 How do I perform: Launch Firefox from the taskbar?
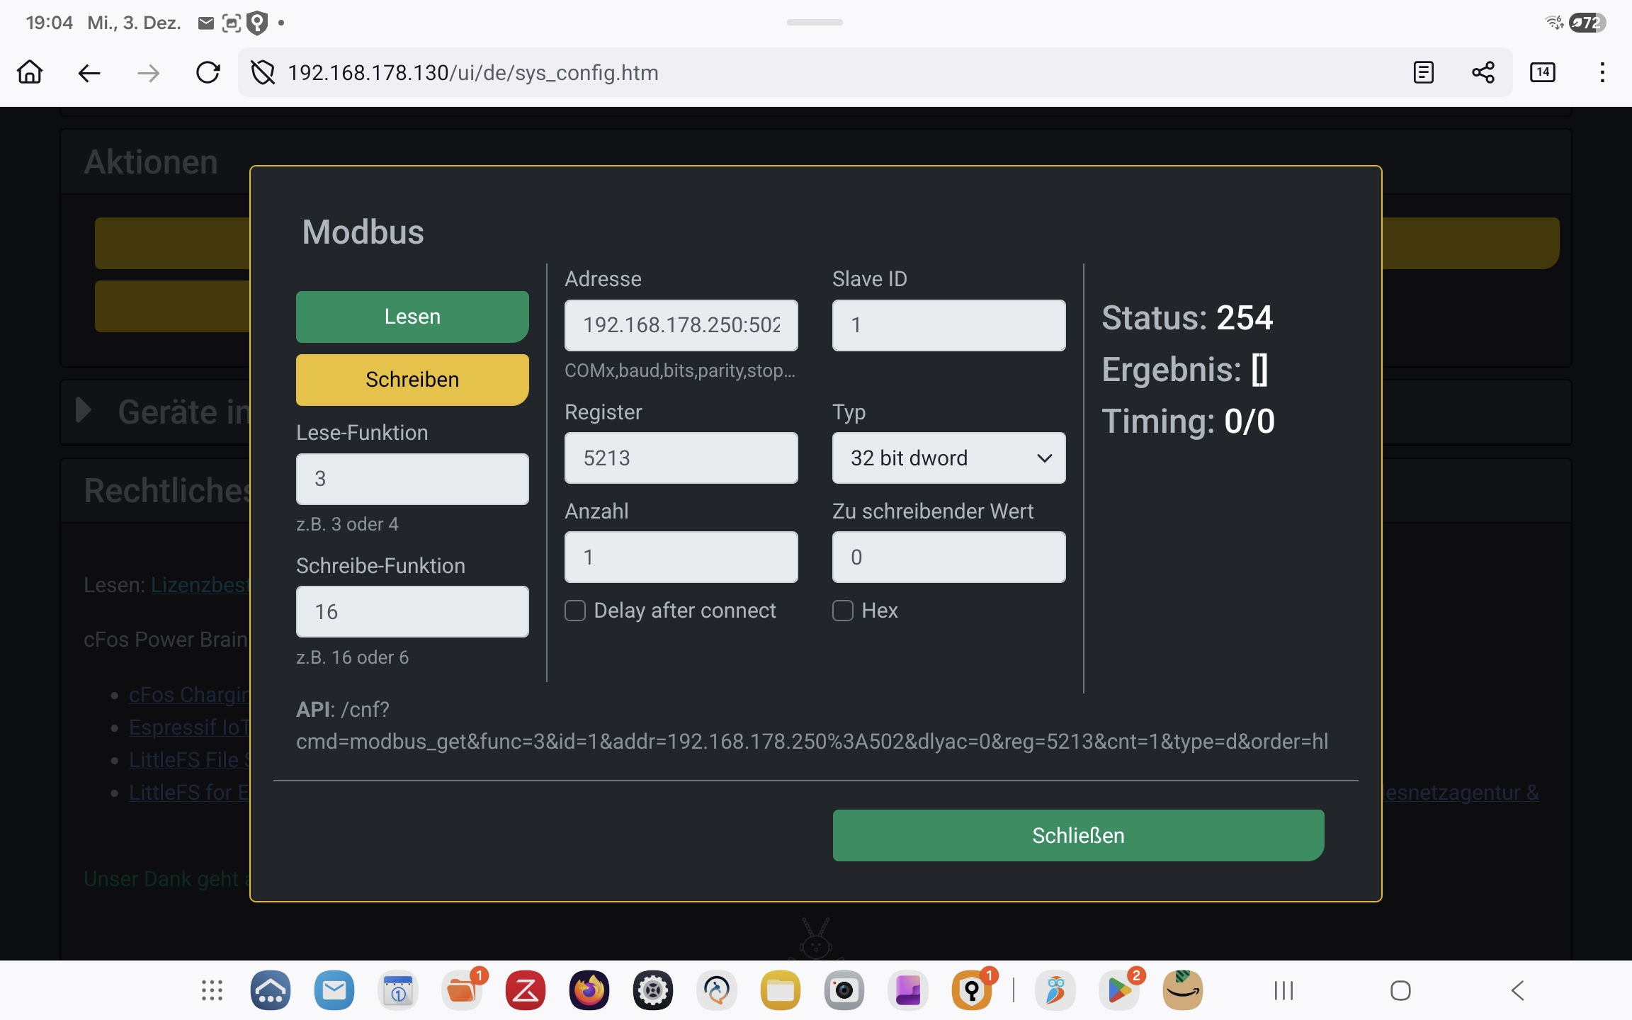(589, 990)
